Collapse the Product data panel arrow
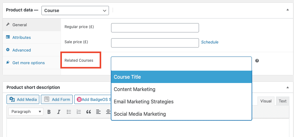The height and width of the screenshot is (137, 294). click(x=288, y=10)
